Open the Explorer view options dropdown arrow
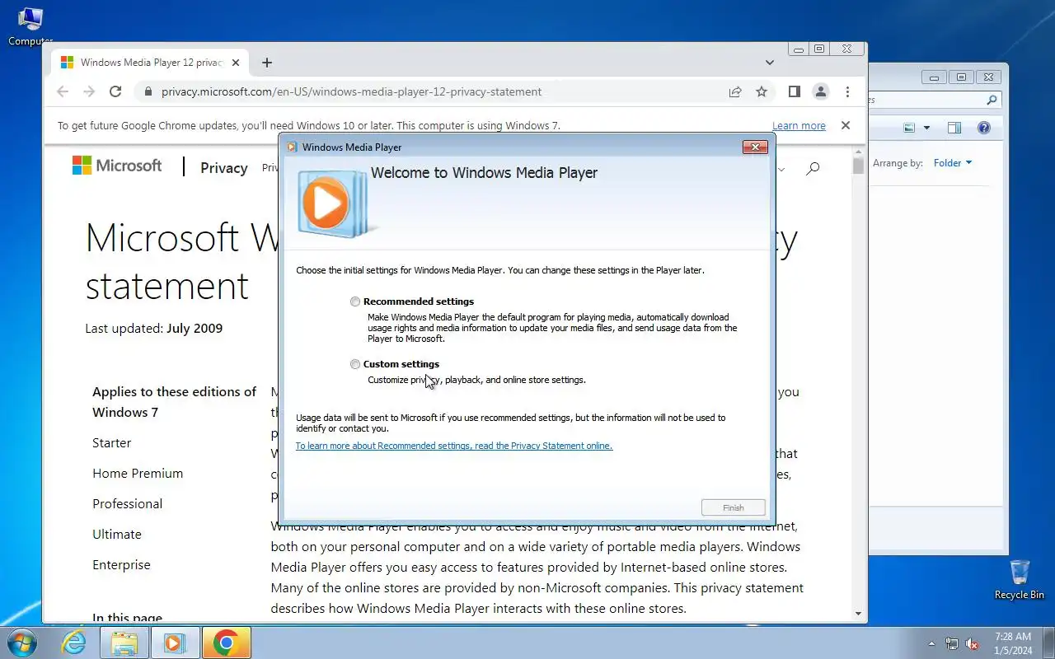The image size is (1055, 659). [x=926, y=128]
